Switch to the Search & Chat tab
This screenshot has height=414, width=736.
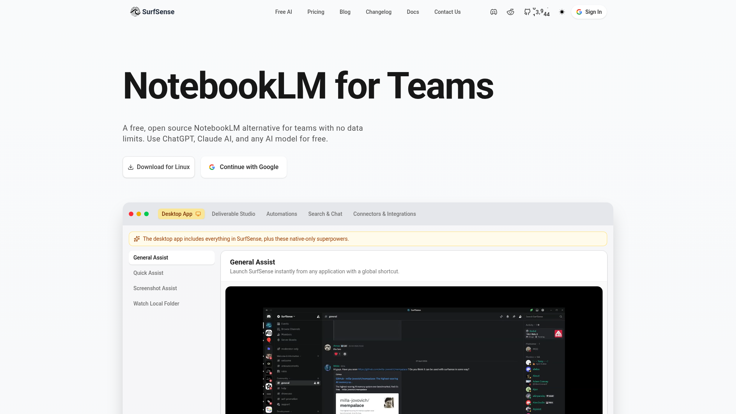325,214
